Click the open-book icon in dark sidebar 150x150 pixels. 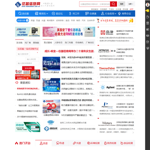[x=147, y=36]
